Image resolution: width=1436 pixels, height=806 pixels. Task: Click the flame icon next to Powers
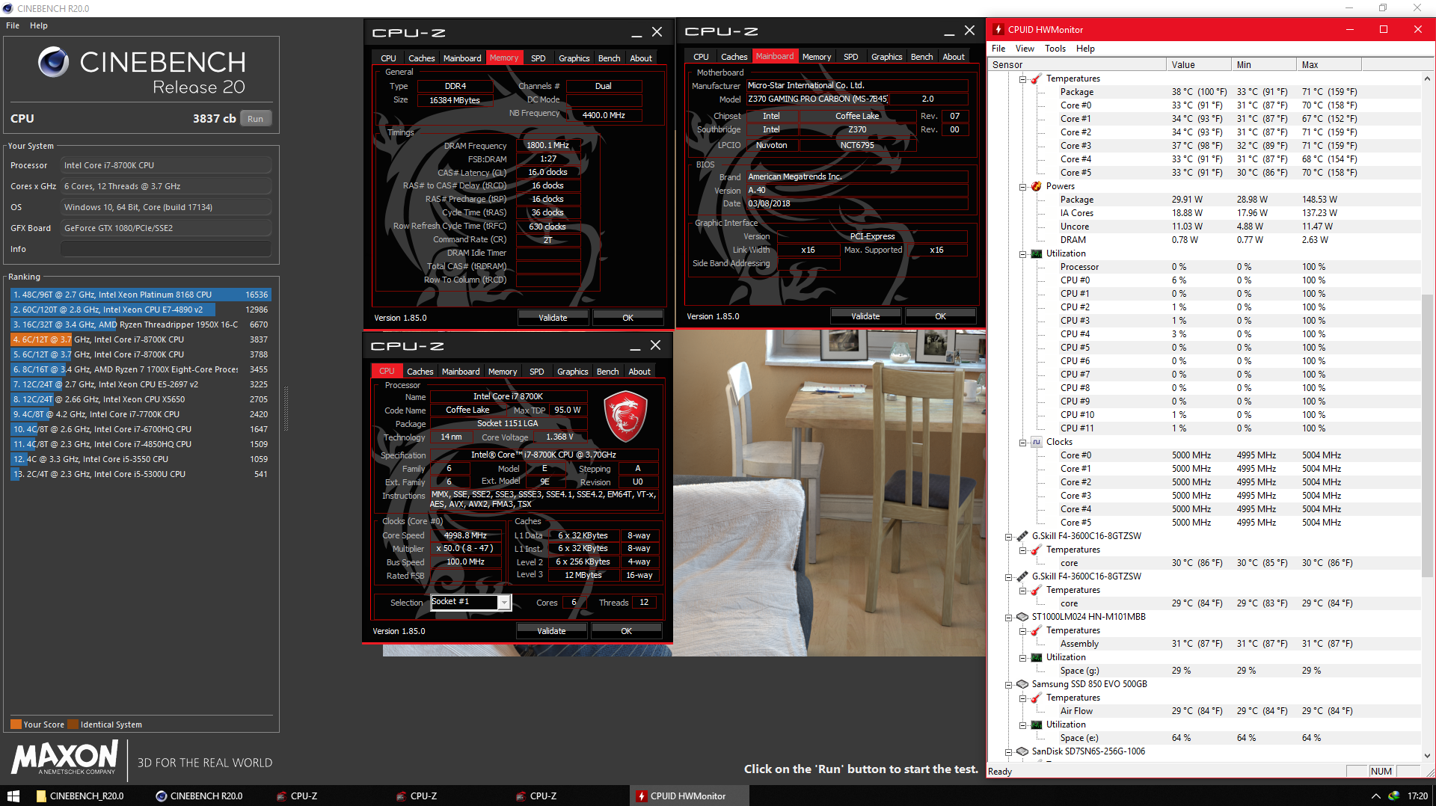1037,186
